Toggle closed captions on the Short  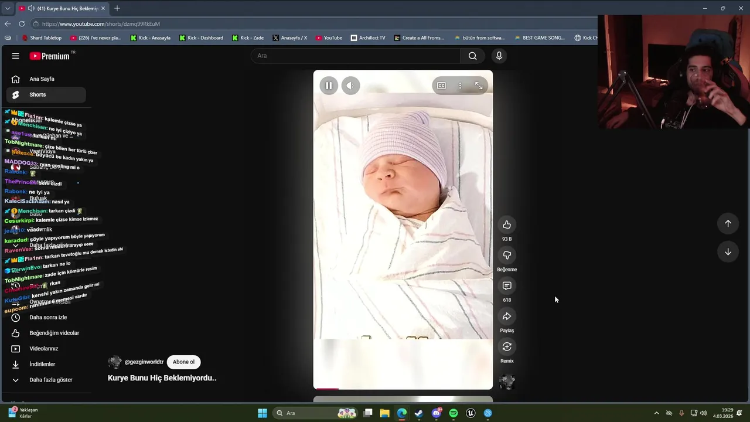[441, 86]
